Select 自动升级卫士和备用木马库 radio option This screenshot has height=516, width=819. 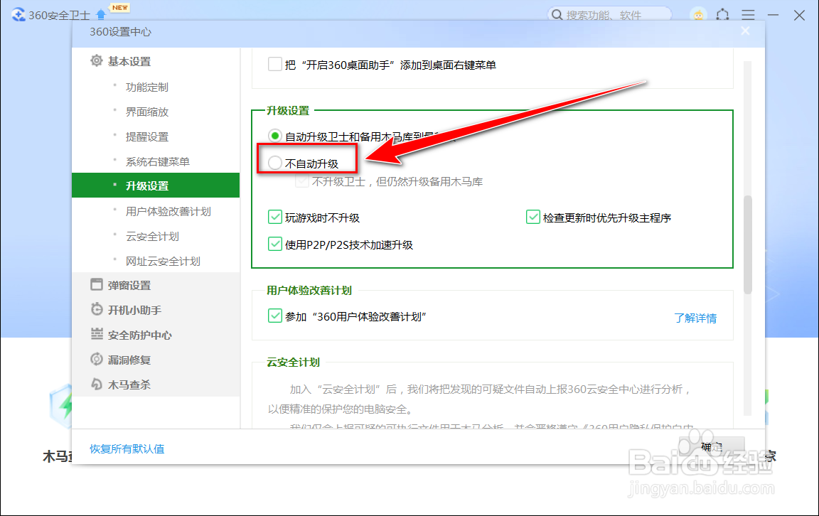274,136
